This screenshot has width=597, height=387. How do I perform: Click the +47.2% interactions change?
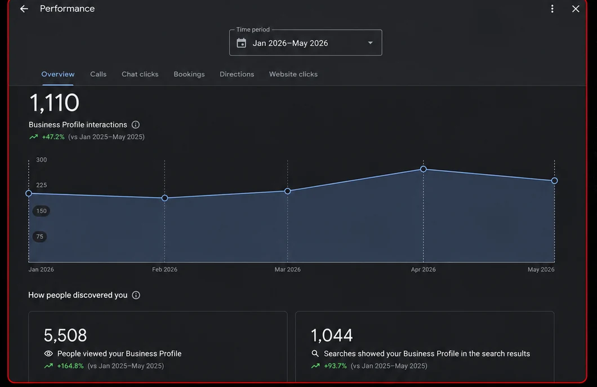coord(54,137)
